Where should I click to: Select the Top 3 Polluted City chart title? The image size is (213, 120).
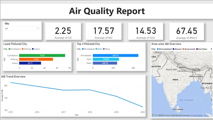[x=88, y=44]
